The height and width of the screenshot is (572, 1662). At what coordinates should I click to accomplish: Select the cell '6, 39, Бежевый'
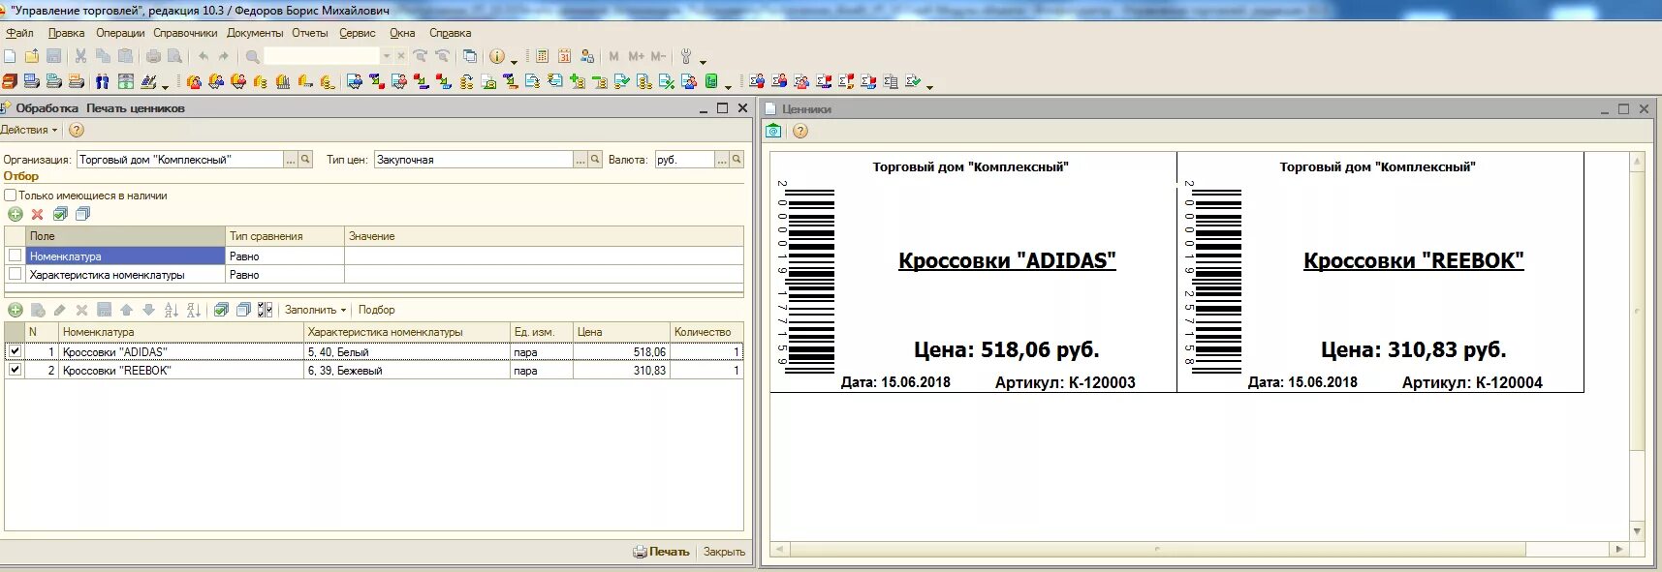click(407, 370)
